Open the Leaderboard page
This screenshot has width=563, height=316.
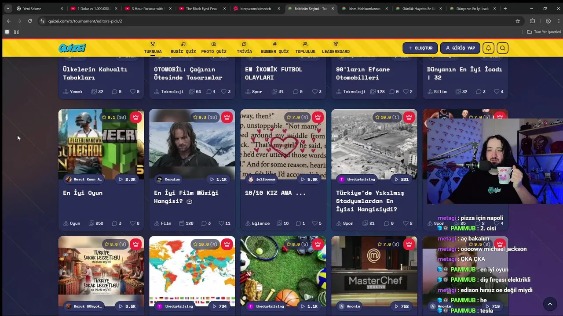(336, 48)
